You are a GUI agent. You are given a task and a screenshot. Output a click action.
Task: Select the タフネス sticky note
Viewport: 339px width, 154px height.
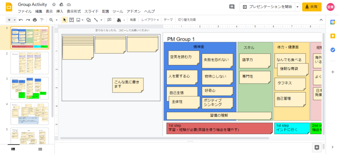[290, 84]
